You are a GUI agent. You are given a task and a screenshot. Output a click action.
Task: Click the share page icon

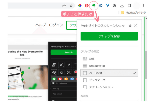pyautogui.click(x=64, y=6)
